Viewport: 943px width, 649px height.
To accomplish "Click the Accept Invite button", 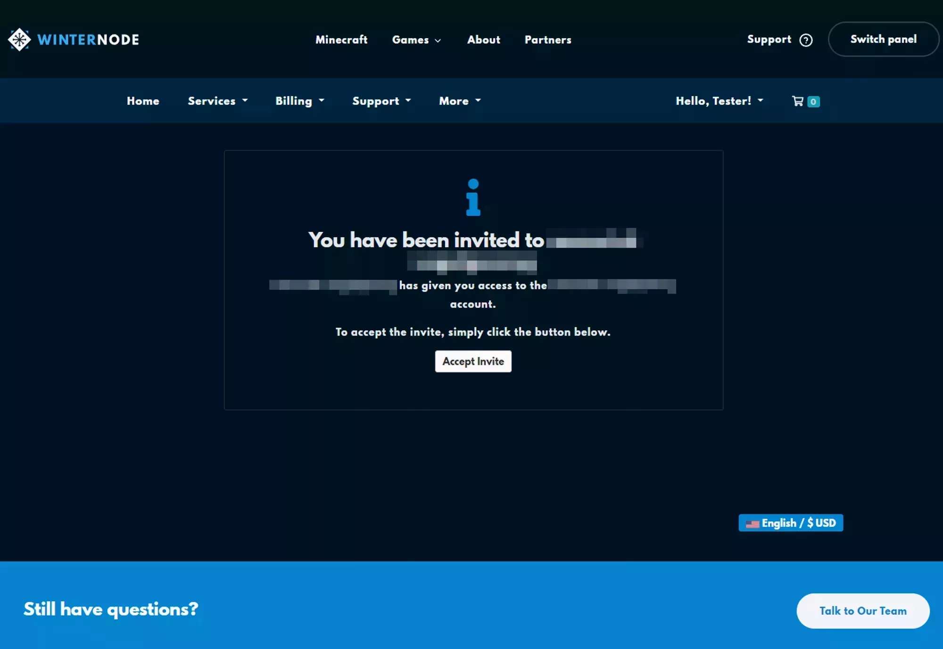I will 473,361.
